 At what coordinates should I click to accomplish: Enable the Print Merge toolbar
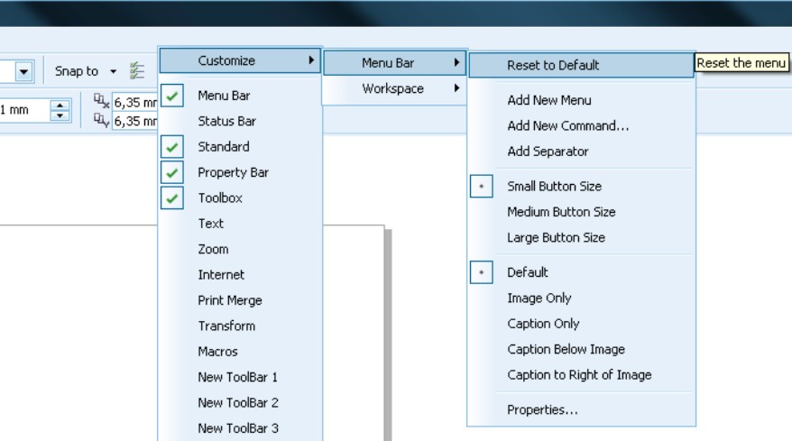coord(241,300)
